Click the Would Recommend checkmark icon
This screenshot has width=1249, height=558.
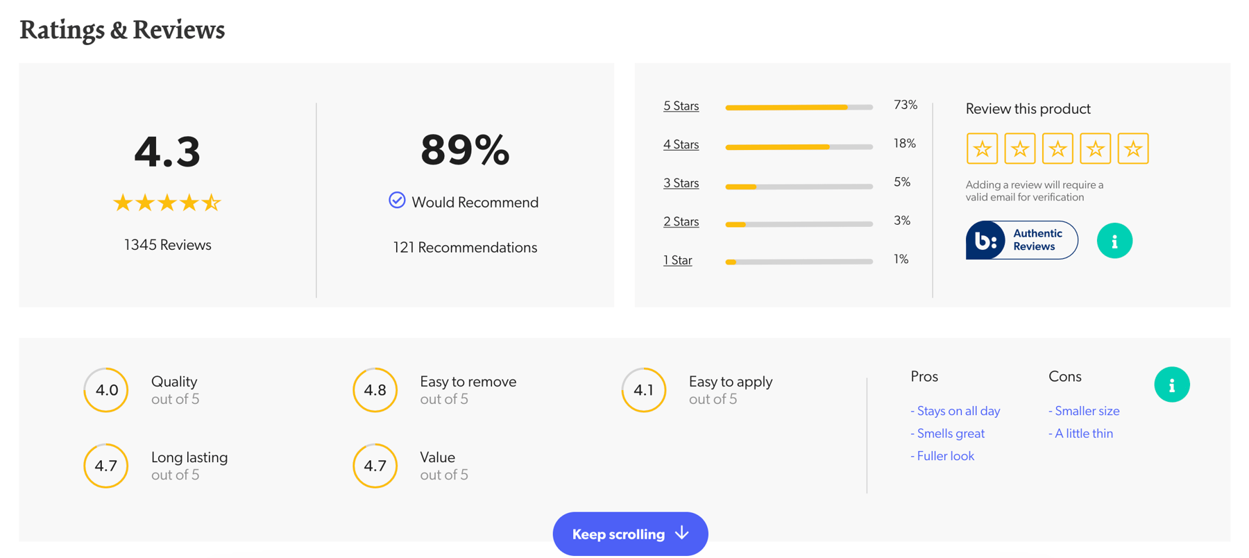click(397, 200)
